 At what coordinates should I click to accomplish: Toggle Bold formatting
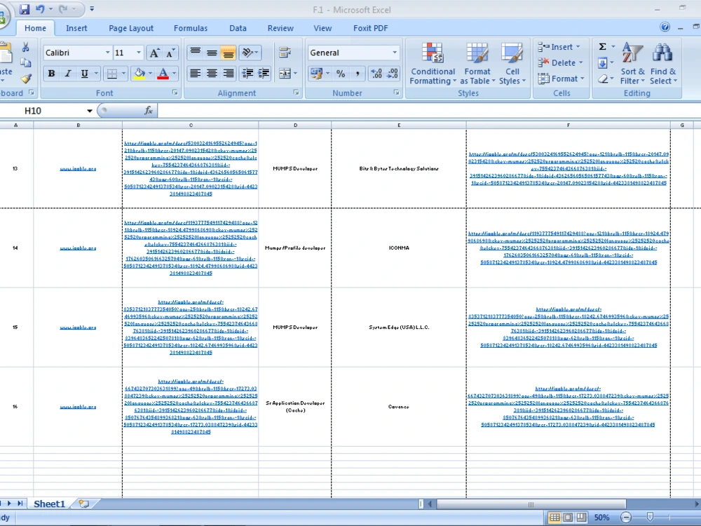click(51, 74)
